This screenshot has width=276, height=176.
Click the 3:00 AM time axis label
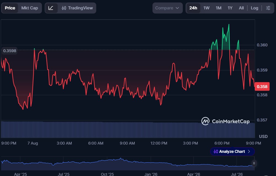pyautogui.click(x=64, y=143)
